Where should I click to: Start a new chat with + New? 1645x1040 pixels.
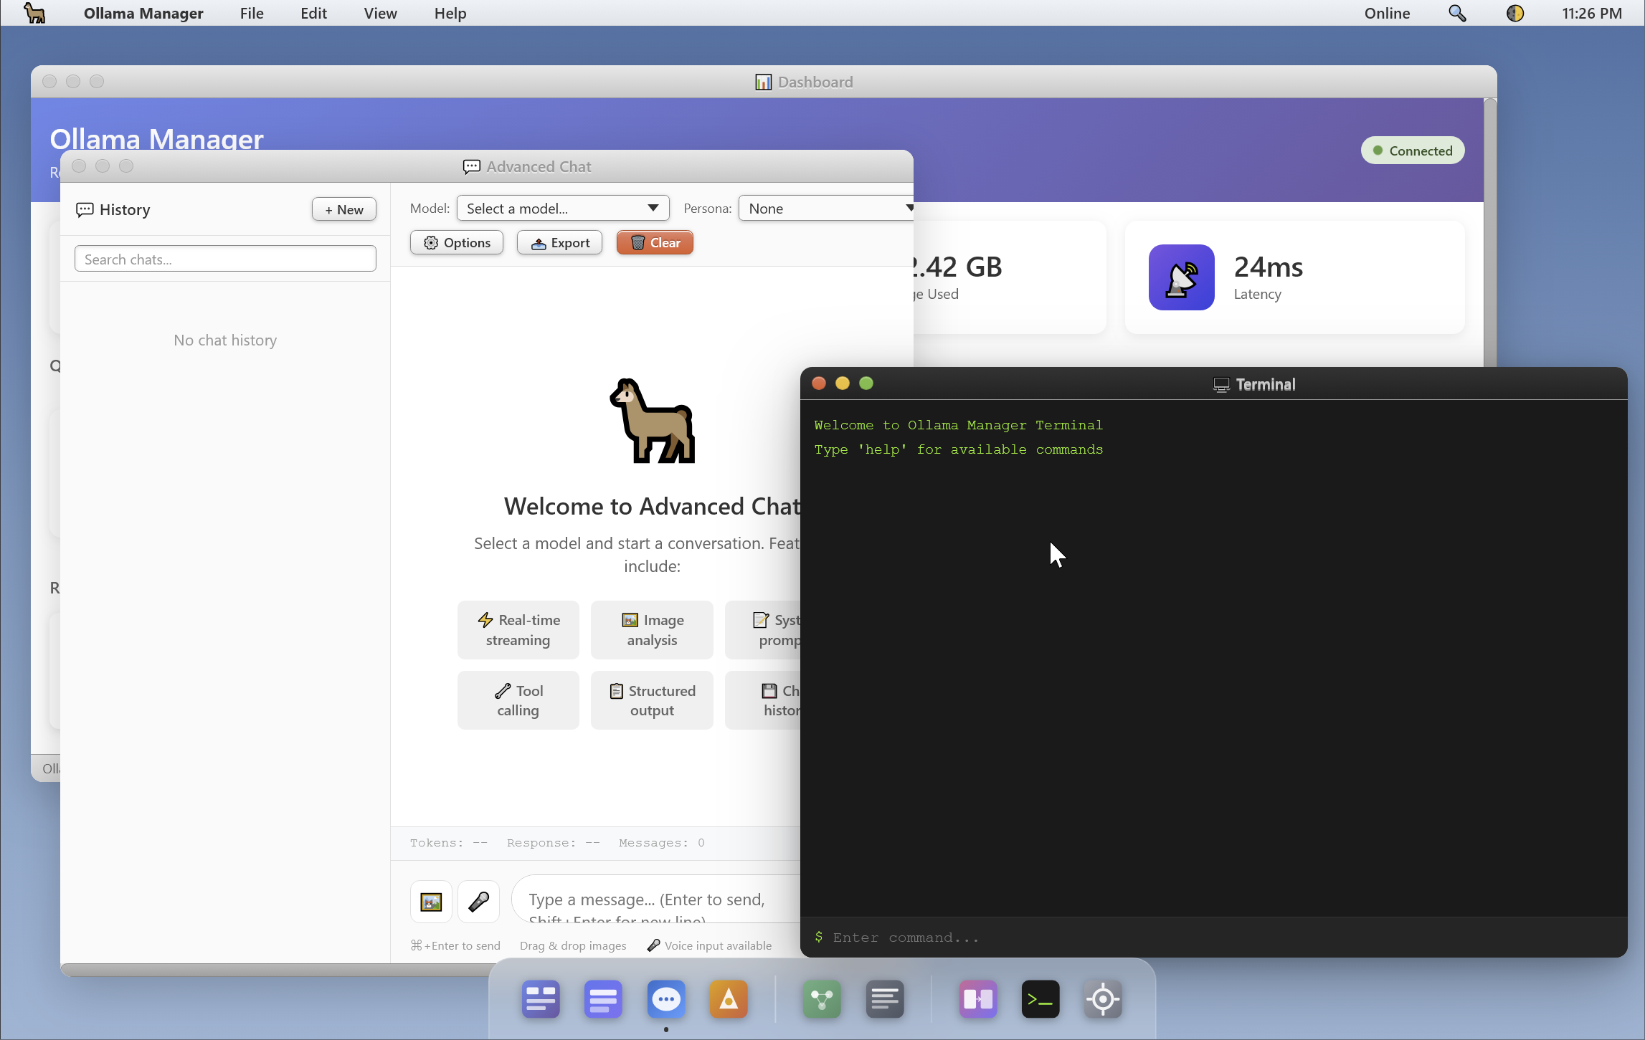coord(343,209)
